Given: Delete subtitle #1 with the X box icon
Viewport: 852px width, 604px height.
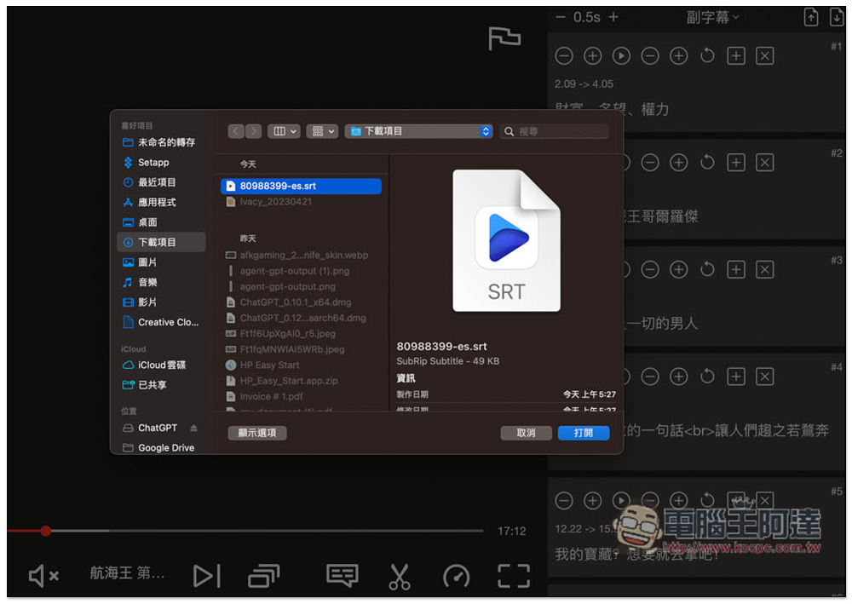Looking at the screenshot, I should click(x=764, y=55).
